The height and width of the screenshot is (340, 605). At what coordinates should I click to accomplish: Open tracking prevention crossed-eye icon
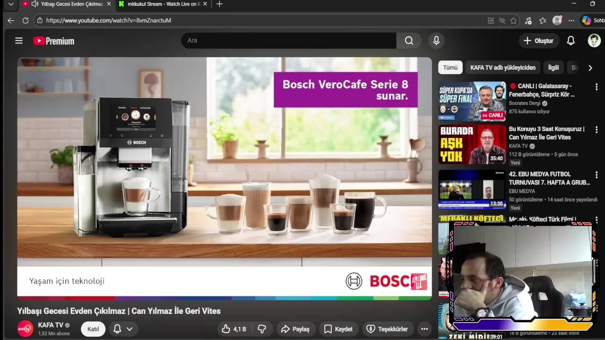tap(502, 21)
